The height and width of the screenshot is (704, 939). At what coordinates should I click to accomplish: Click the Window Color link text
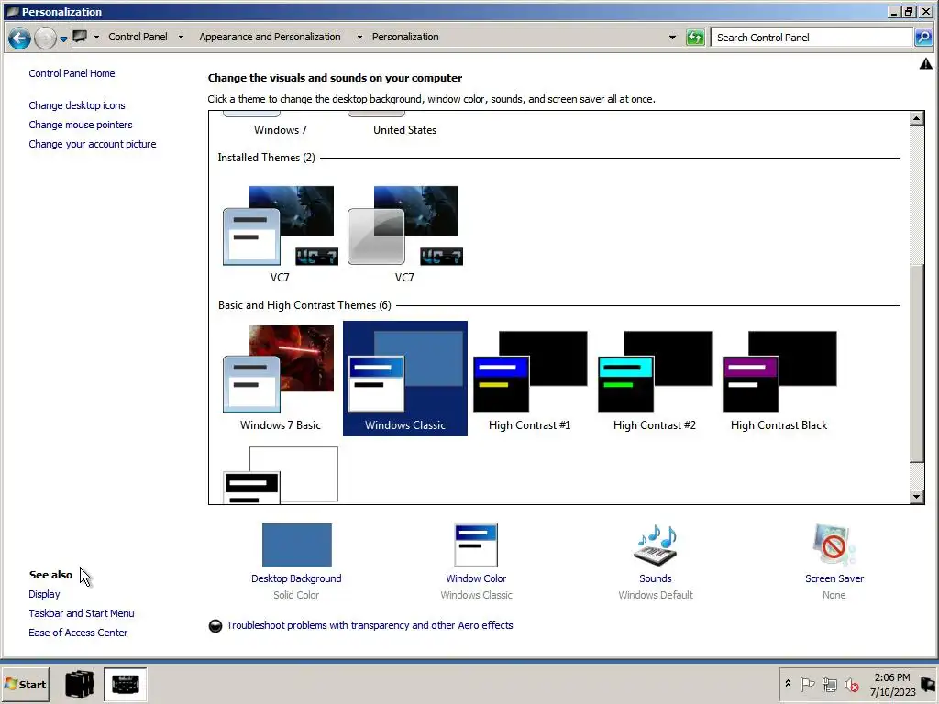(x=476, y=578)
